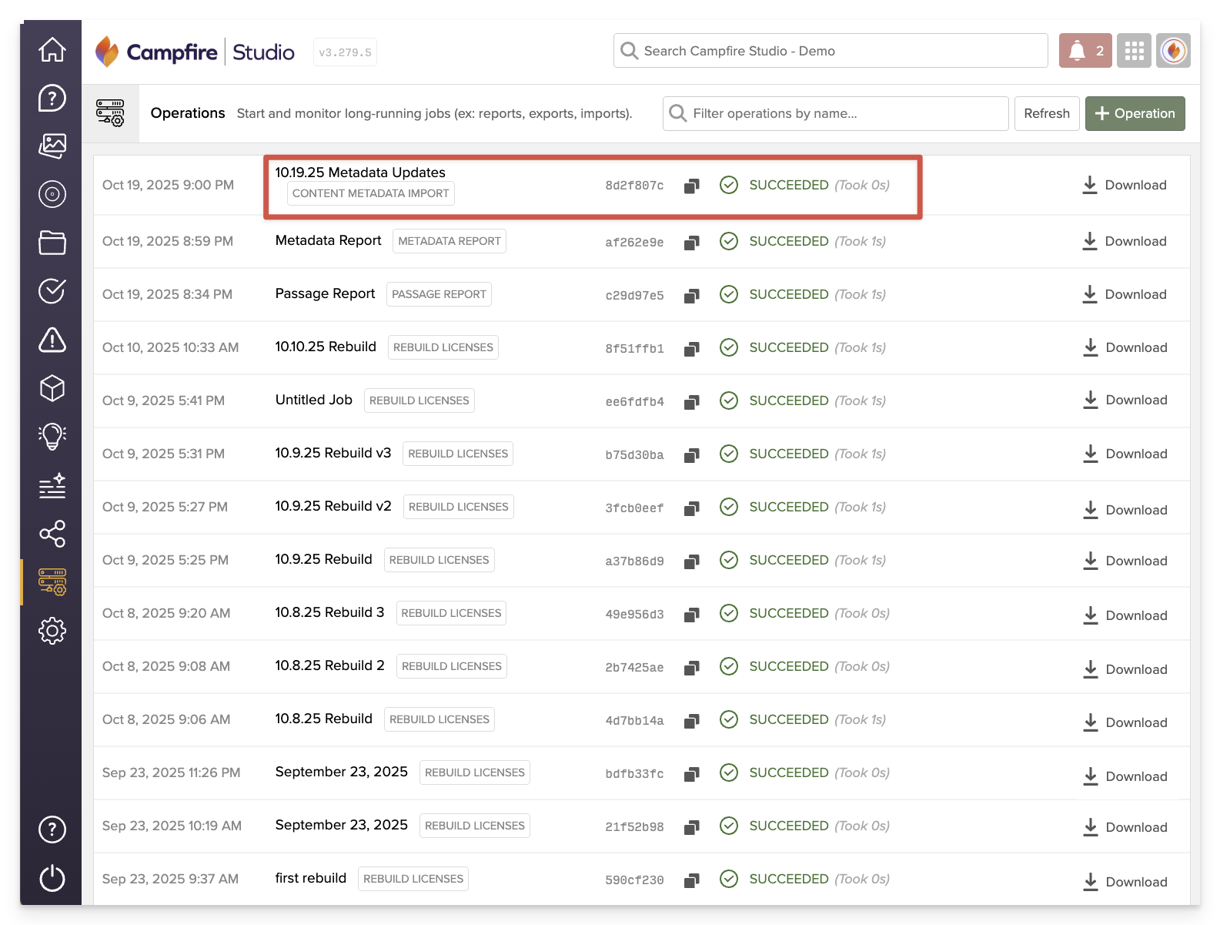Copy ID for Metadata Report operation
The height and width of the screenshot is (925, 1220).
(x=691, y=243)
